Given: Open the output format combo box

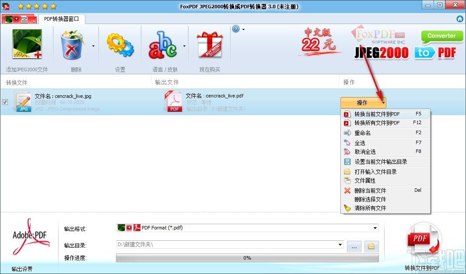Looking at the screenshot, I should (247, 228).
